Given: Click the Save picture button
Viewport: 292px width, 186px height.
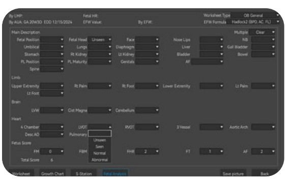Looking at the screenshot, I should coord(233,173).
